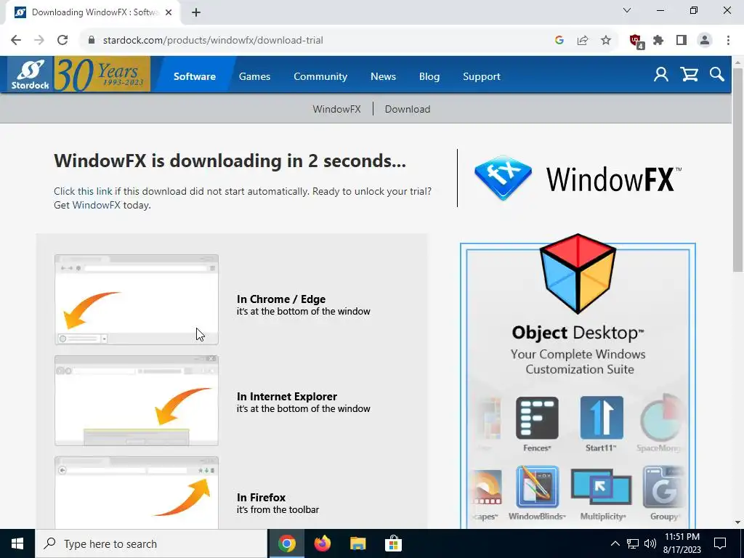Open Google icon in address bar
Screen dimensions: 744x558
pos(559,41)
